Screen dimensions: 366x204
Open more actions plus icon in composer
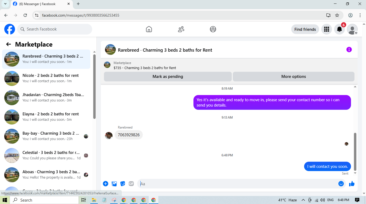coord(106,184)
